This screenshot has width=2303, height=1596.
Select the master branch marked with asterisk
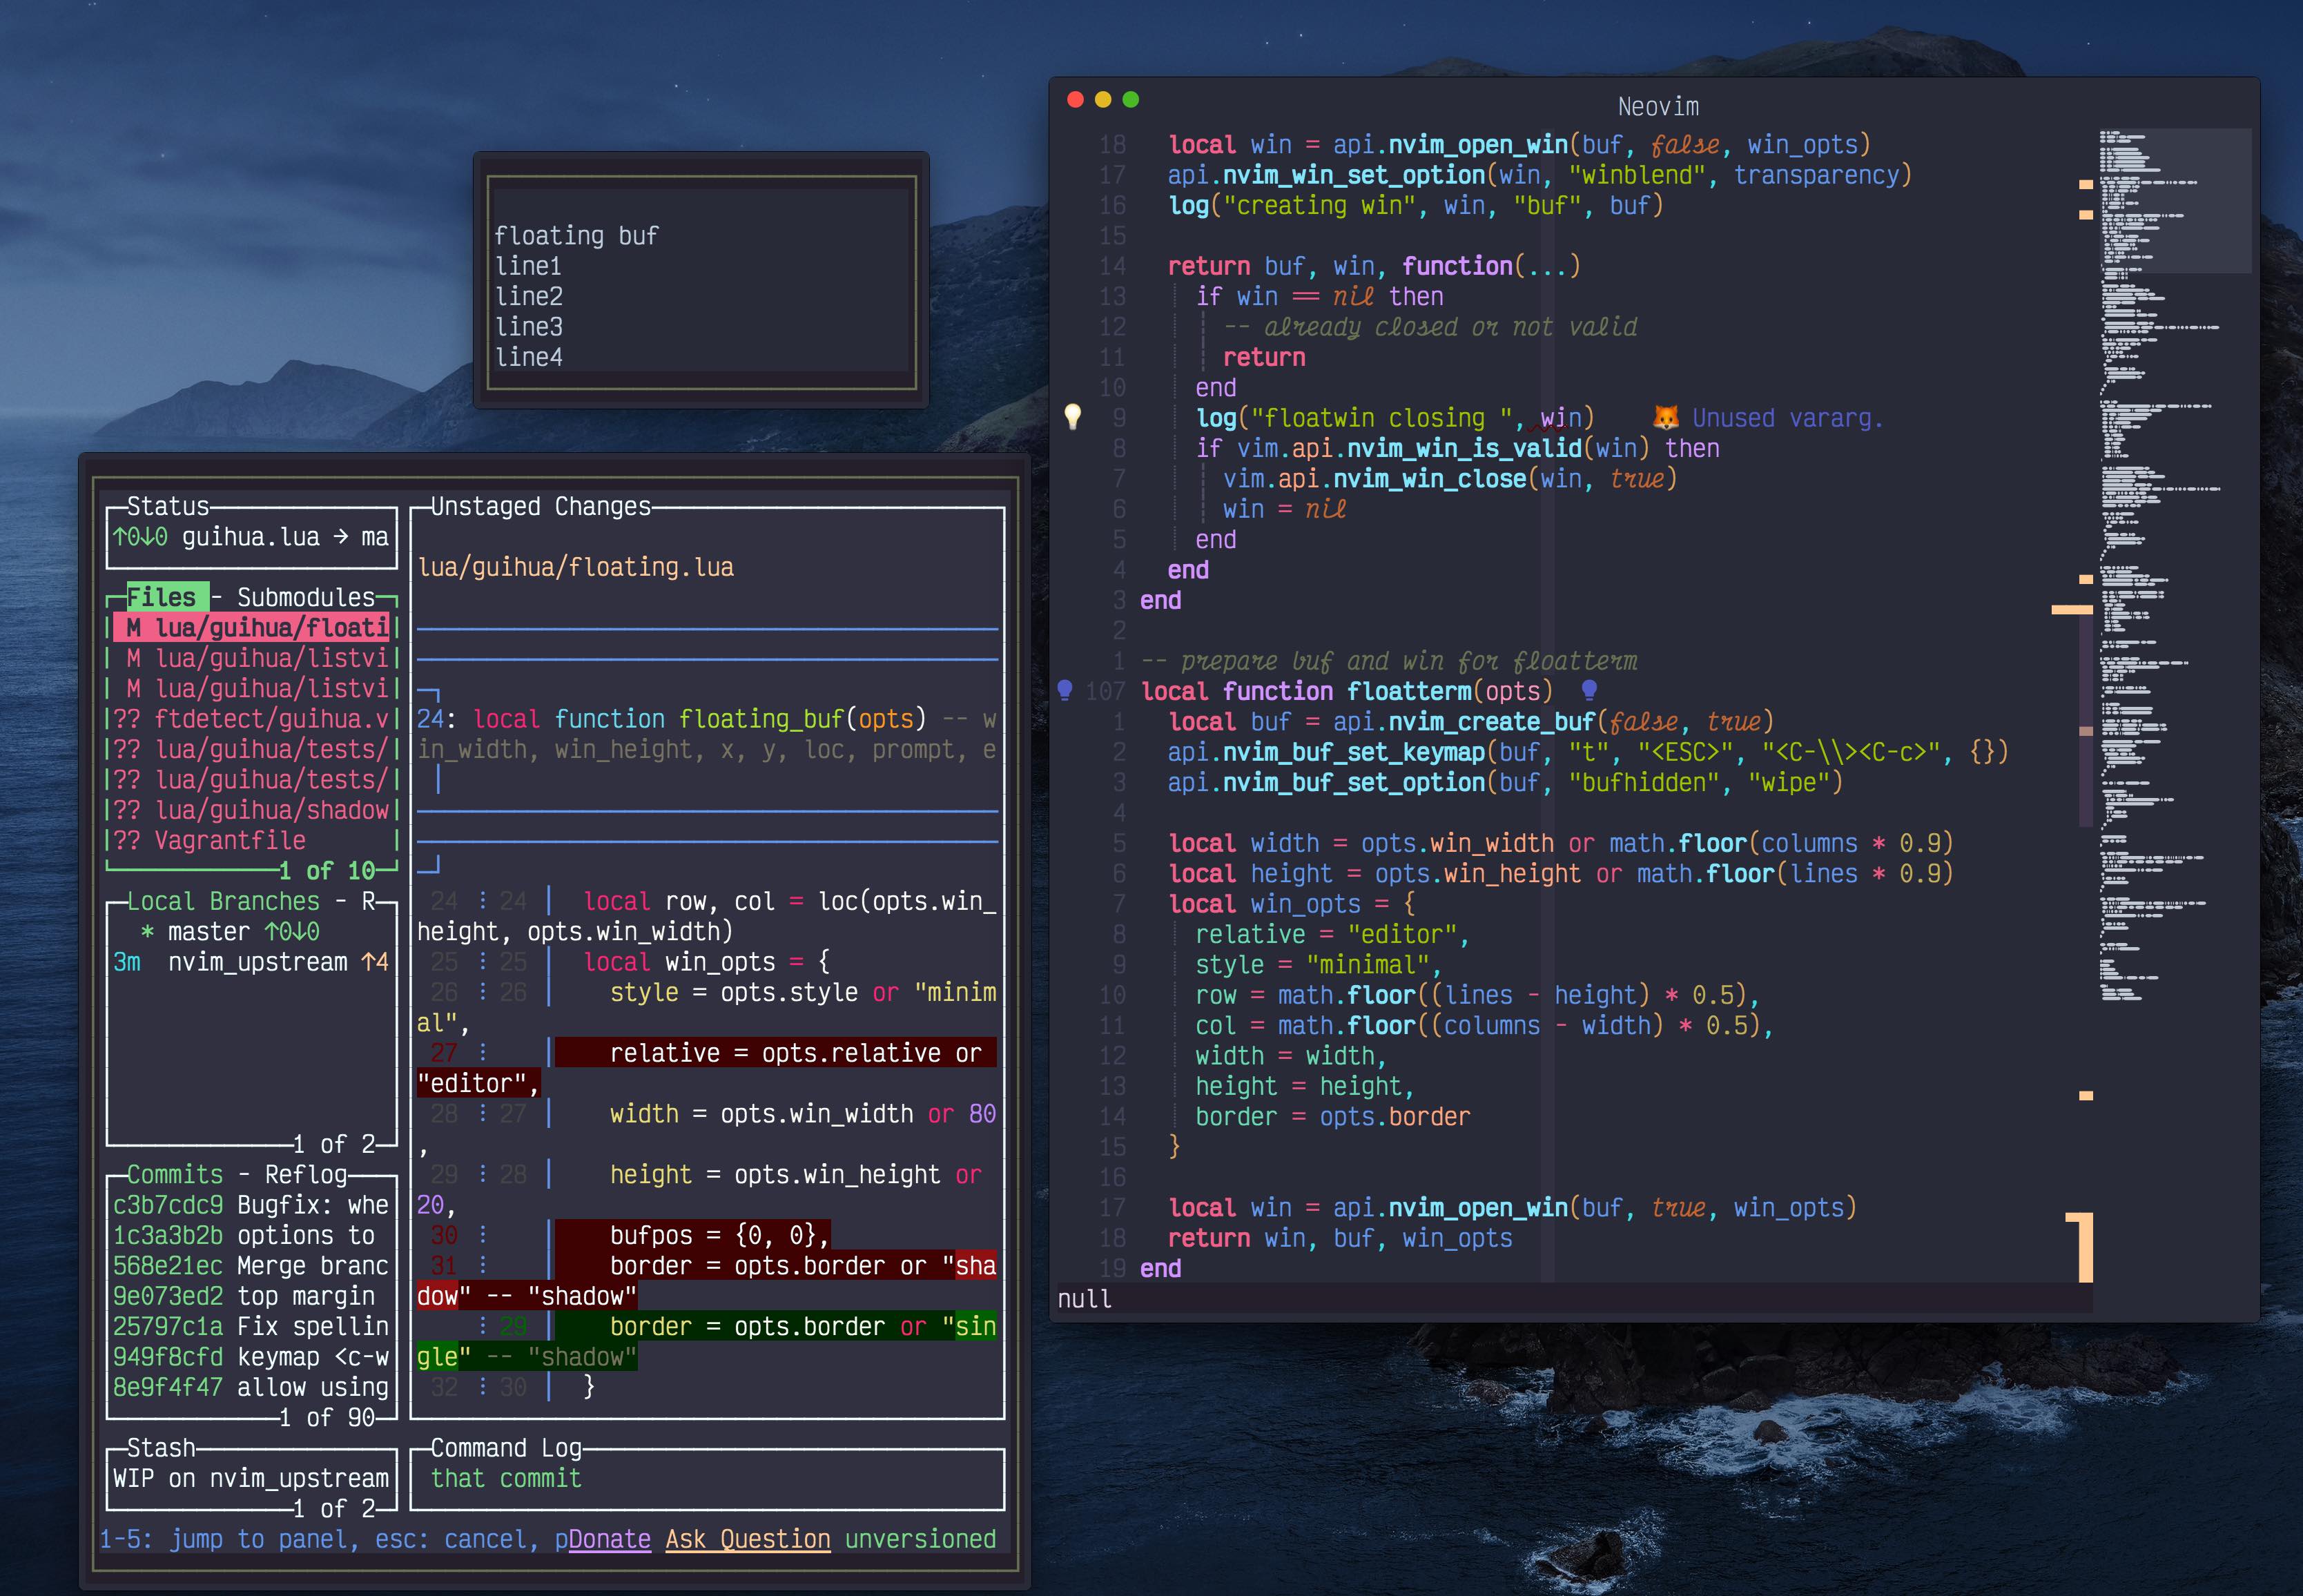tap(210, 931)
